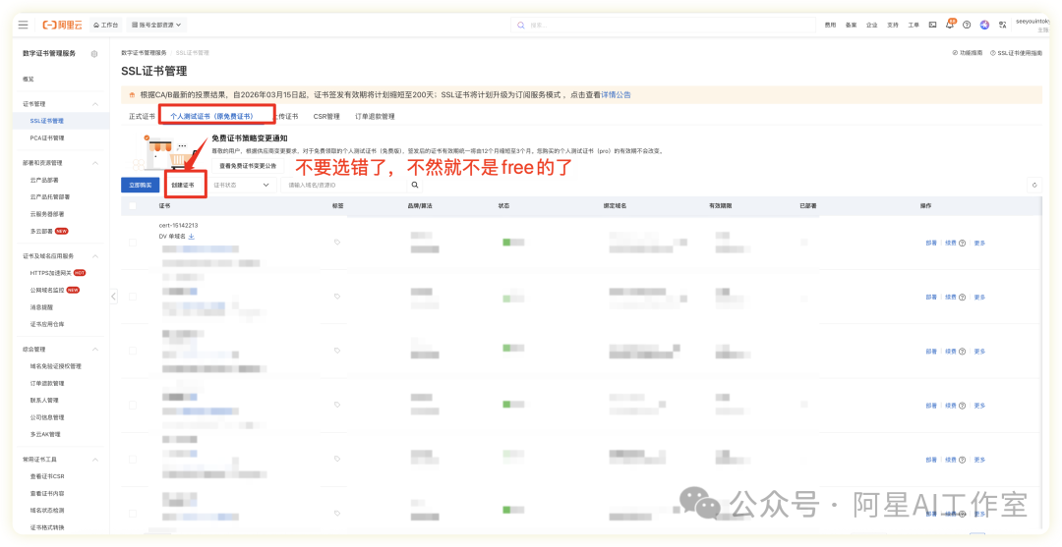1062x547 pixels.
Task: Click the magnifier icon in top search bar
Action: click(x=521, y=25)
